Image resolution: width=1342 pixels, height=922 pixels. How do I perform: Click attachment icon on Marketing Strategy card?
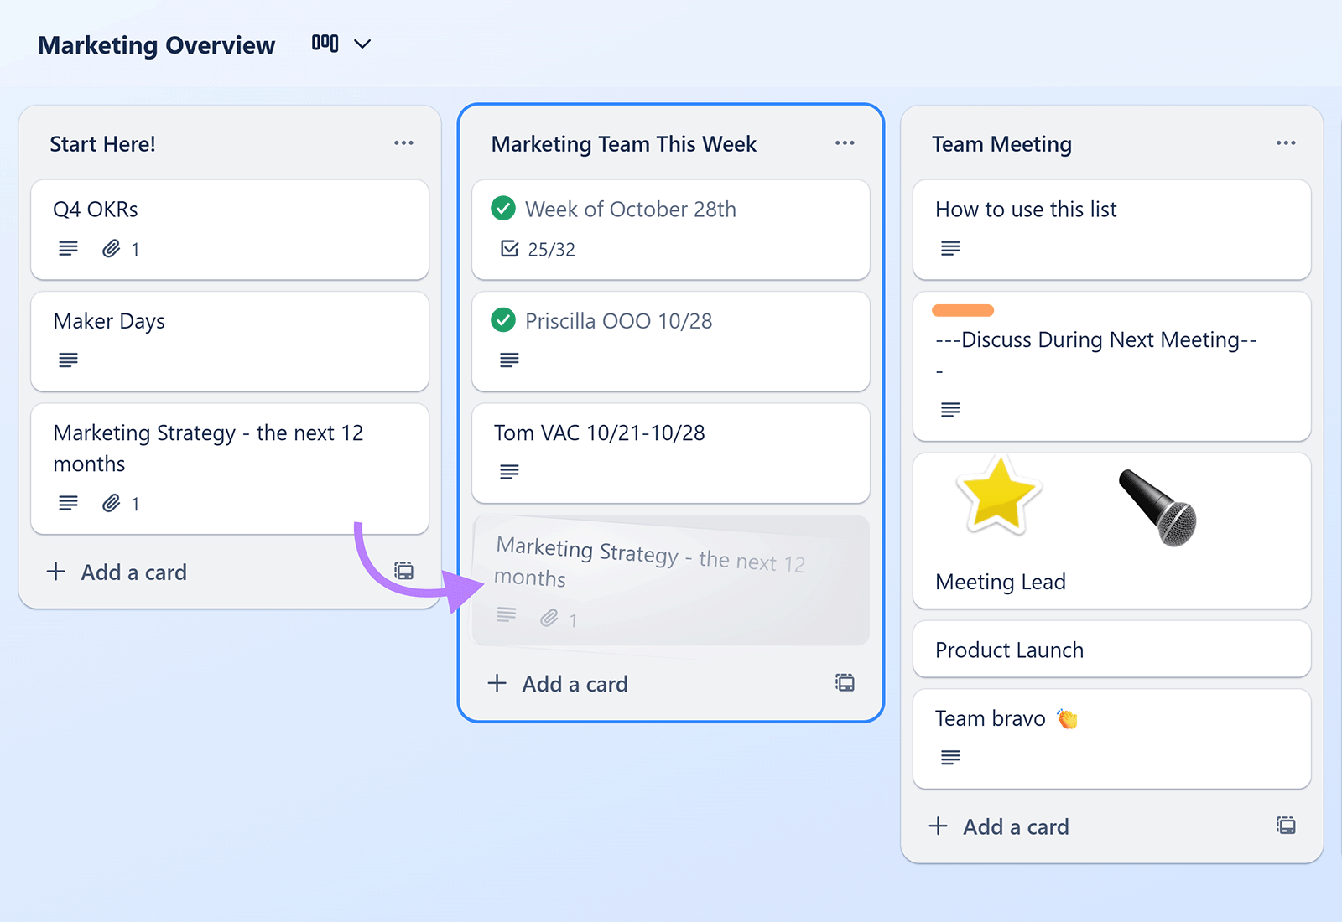point(111,503)
